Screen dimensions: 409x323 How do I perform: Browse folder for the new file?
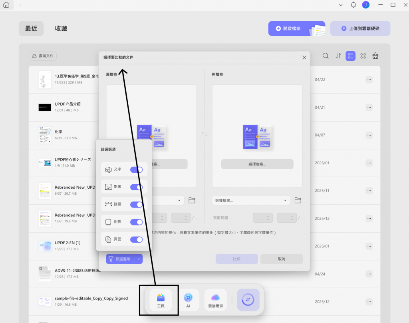[298, 200]
